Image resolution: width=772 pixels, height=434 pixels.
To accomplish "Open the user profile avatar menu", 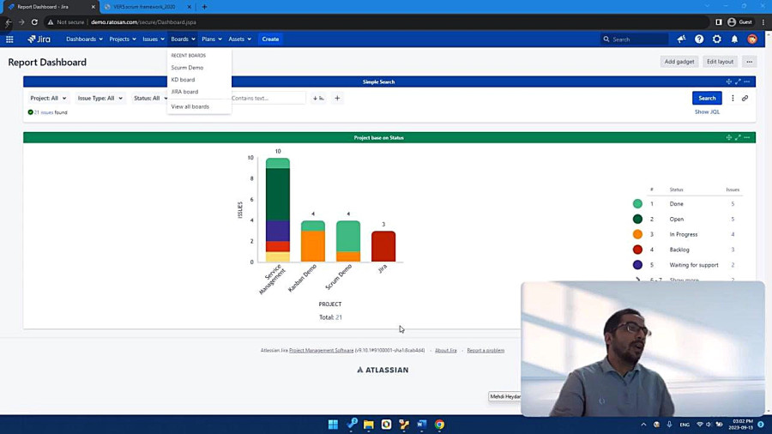I will (x=752, y=39).
